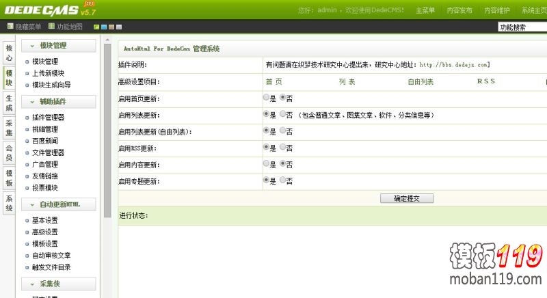Screen dimensions: 547x298
Task: Open the 主菜单 top menu
Action: coord(425,10)
